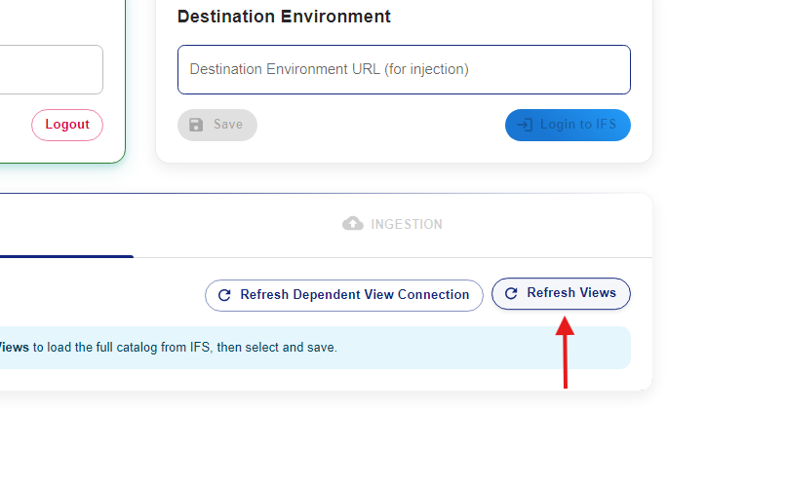Click the red arrow annotation below Refresh Views
The image size is (785, 485).
[566, 352]
